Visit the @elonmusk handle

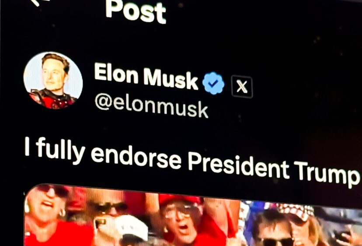(x=151, y=106)
